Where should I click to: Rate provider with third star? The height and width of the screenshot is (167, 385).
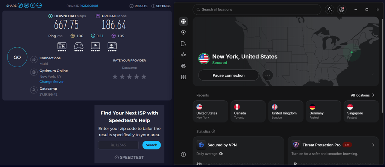(x=129, y=77)
